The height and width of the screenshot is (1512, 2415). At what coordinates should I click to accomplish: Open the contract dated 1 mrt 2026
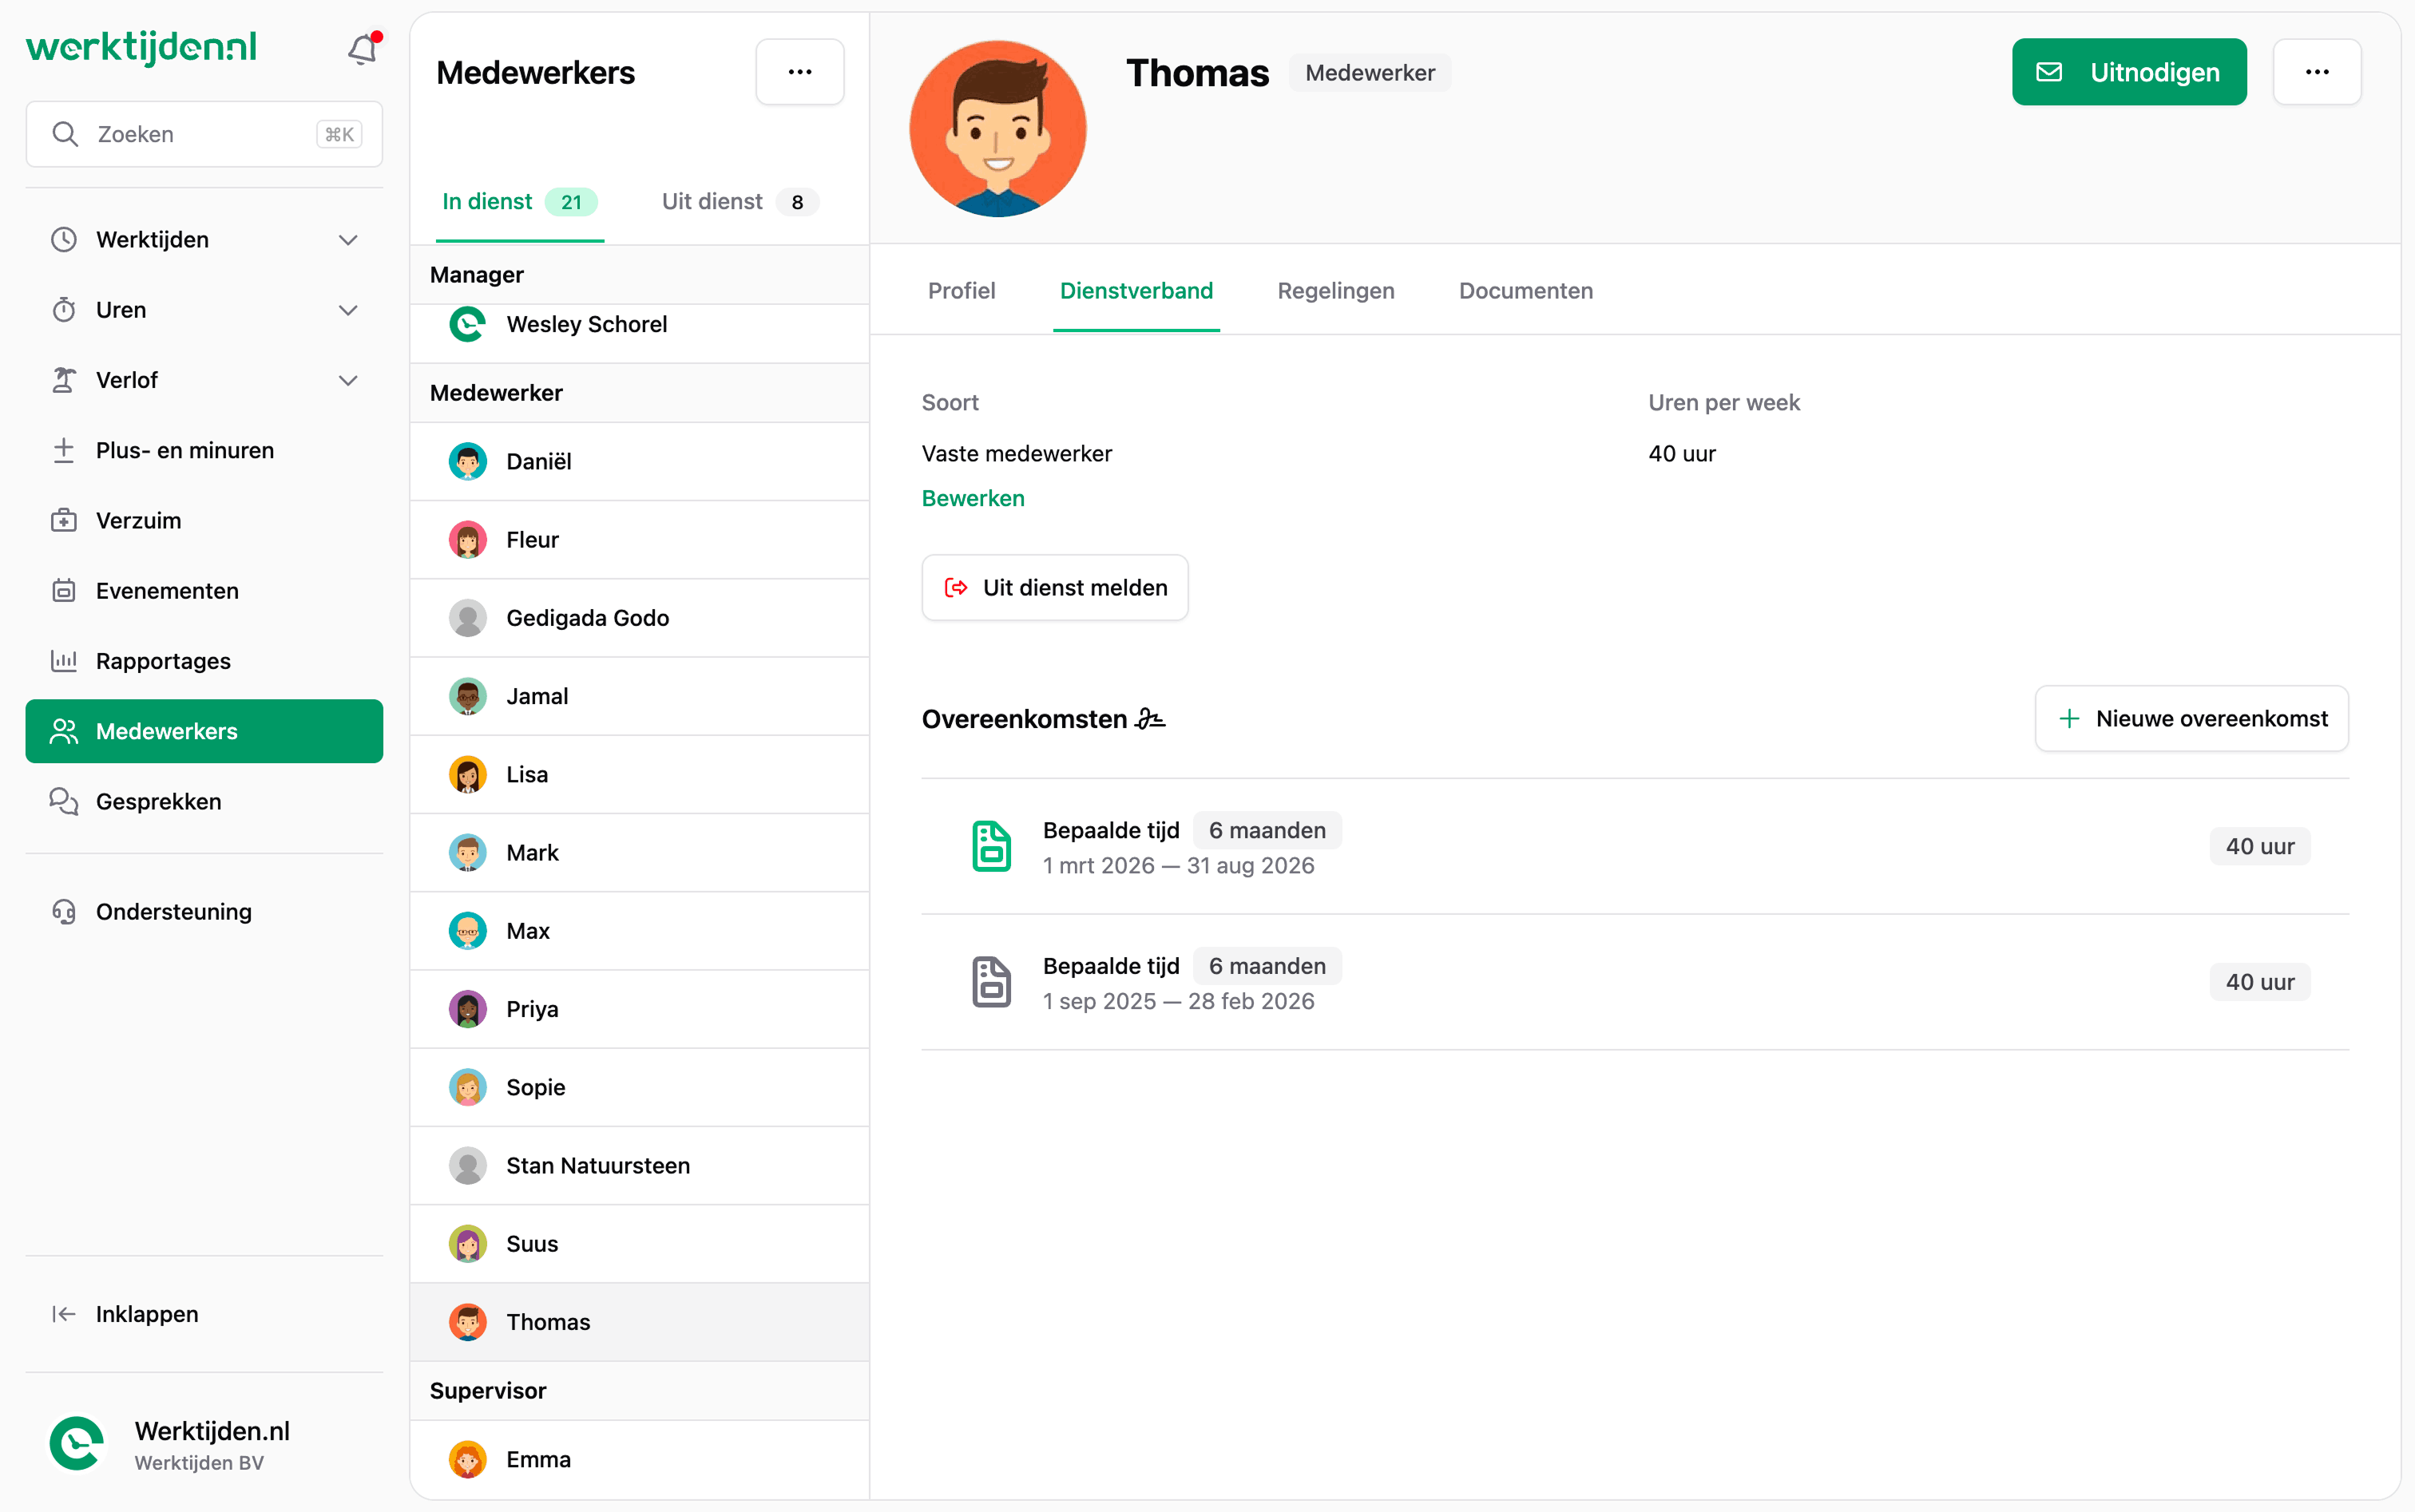(1635, 846)
